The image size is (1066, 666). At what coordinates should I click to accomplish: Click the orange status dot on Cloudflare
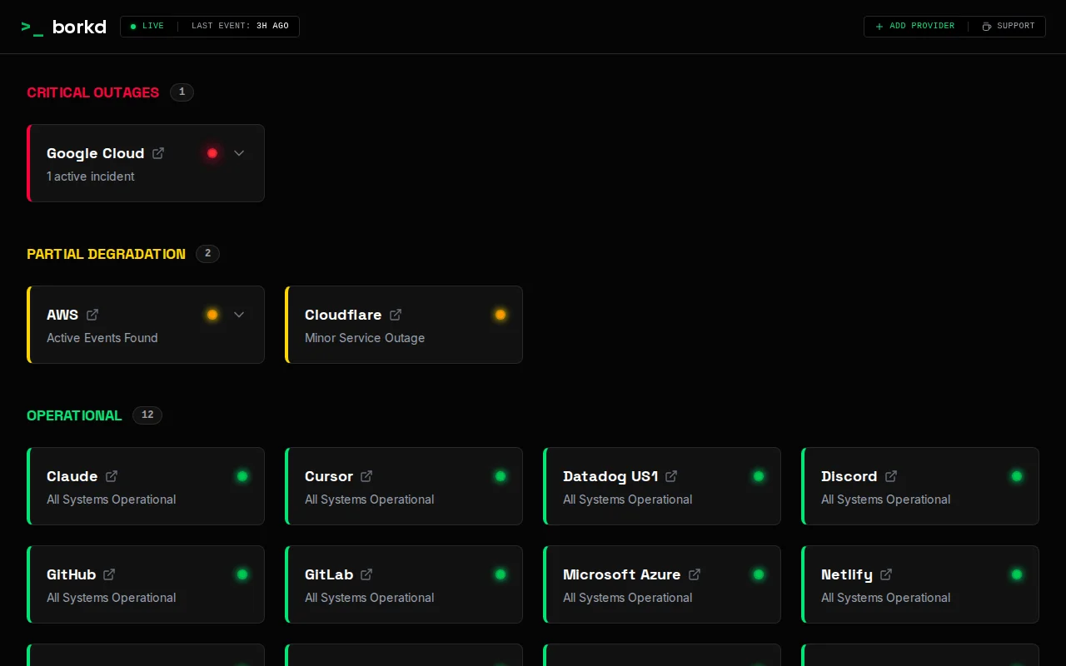point(501,315)
